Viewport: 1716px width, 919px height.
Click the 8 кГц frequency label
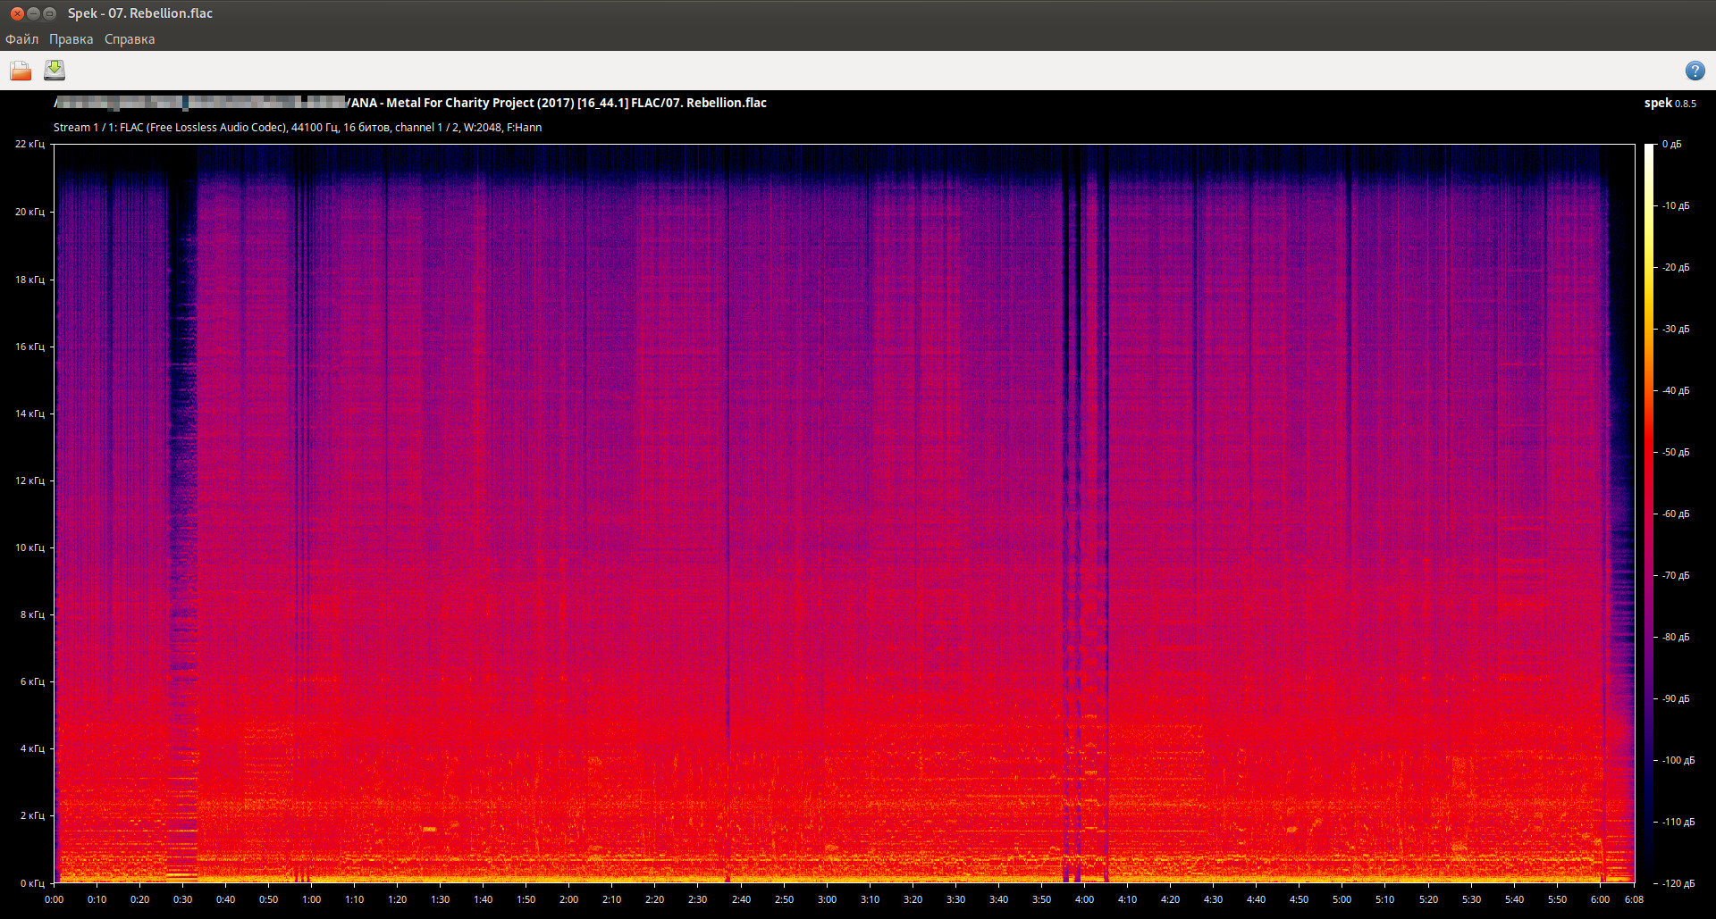tap(32, 614)
